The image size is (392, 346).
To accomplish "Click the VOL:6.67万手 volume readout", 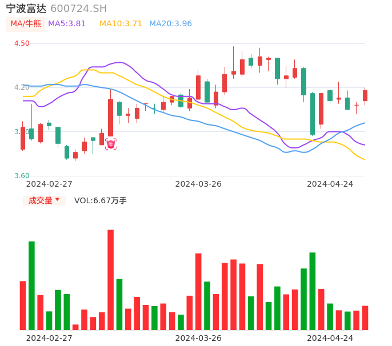I will pos(101,200).
